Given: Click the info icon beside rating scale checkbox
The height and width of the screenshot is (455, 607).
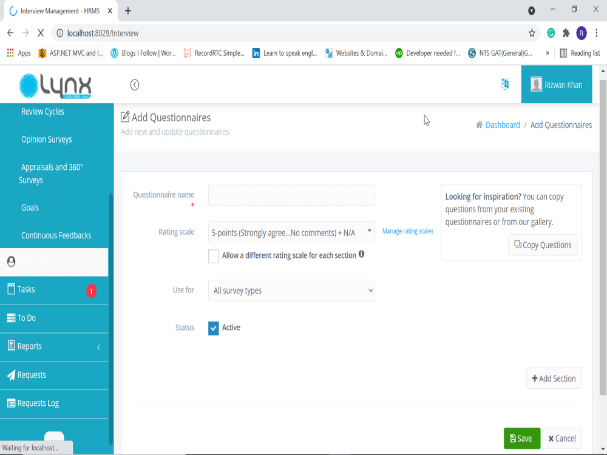Looking at the screenshot, I should coord(361,254).
